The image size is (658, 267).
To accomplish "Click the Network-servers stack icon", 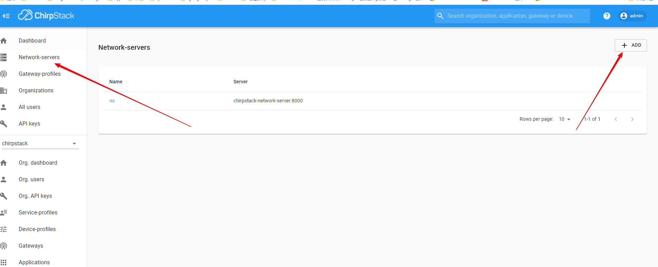I will pyautogui.click(x=4, y=57).
